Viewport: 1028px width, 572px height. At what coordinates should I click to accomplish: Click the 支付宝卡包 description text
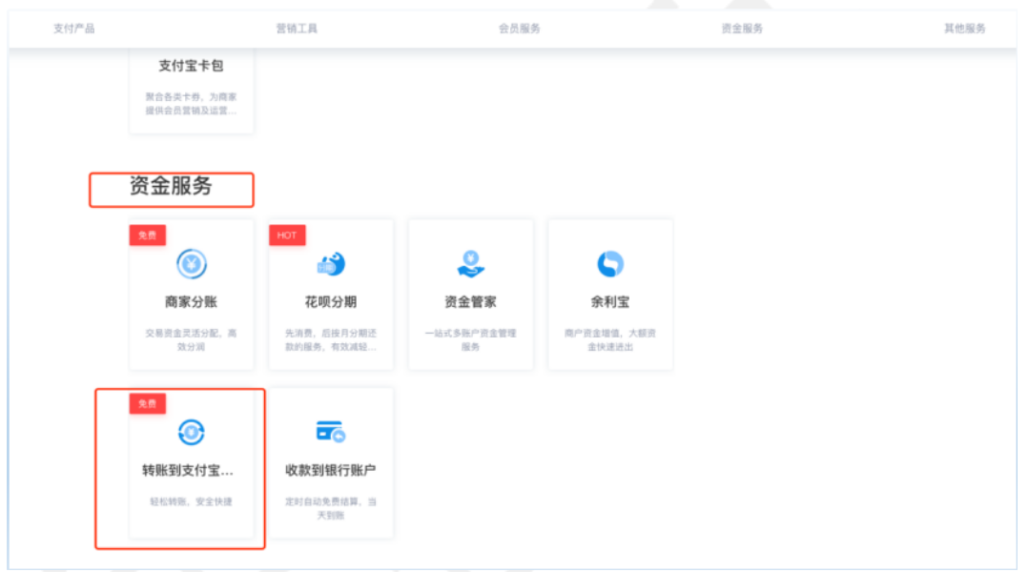tap(191, 104)
